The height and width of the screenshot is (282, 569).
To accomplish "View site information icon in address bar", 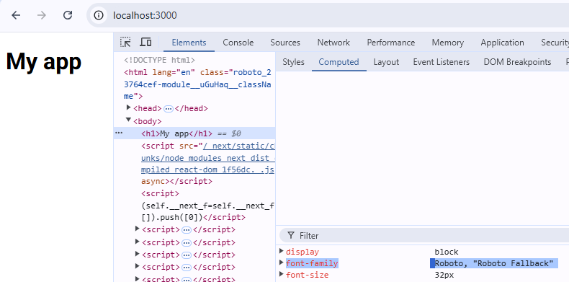I will point(99,15).
